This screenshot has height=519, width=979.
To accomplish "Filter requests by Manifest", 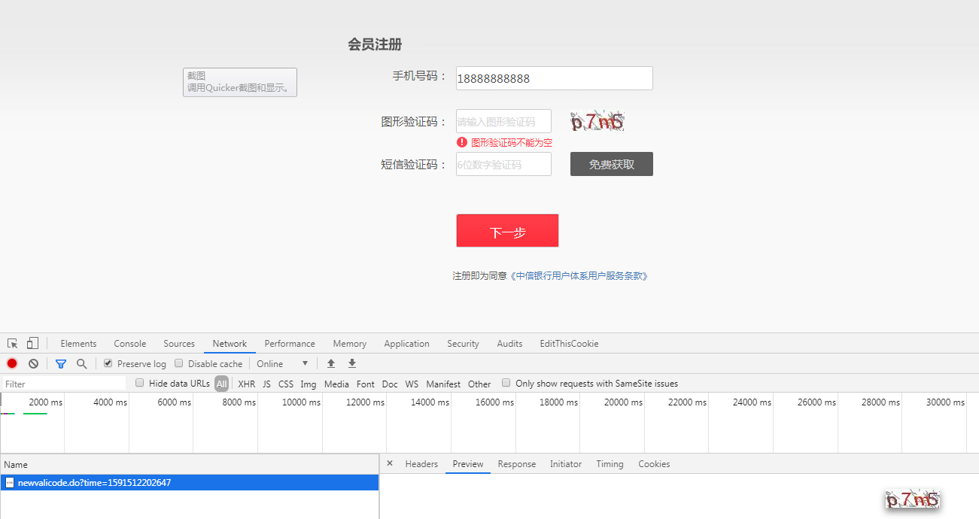I will click(443, 384).
